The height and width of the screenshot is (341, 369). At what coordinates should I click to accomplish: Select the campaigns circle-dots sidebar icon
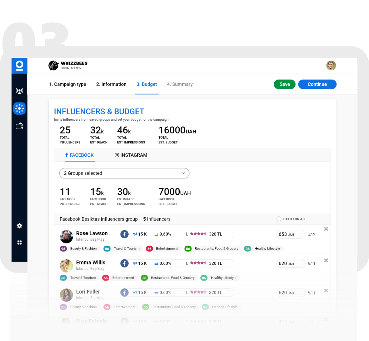click(19, 108)
